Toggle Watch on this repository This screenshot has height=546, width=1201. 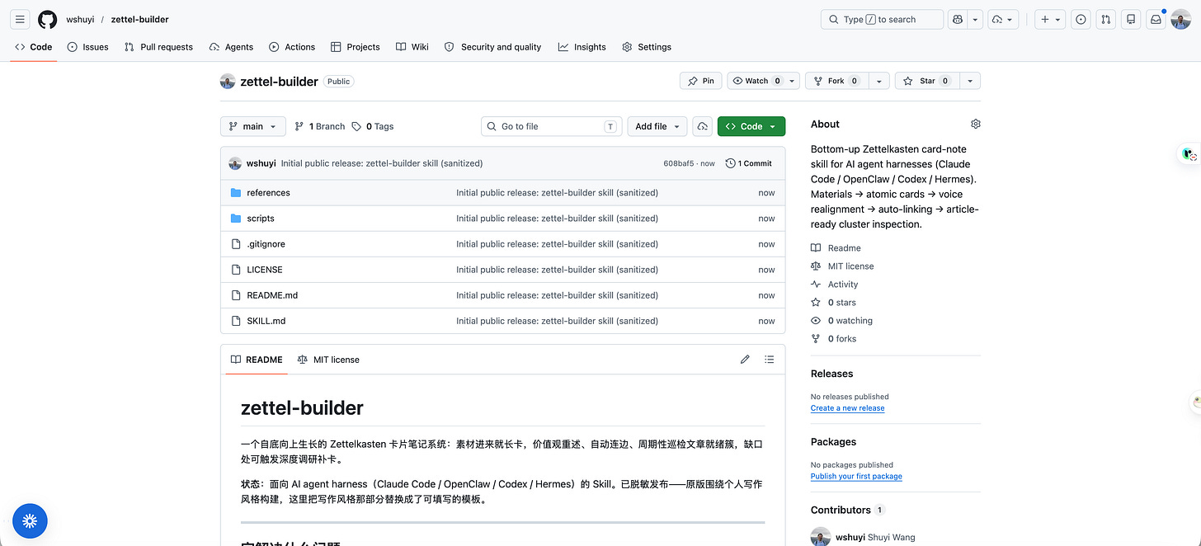tap(756, 81)
